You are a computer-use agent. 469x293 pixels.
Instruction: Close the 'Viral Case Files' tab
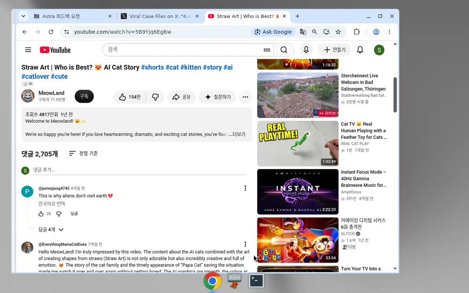(x=197, y=16)
